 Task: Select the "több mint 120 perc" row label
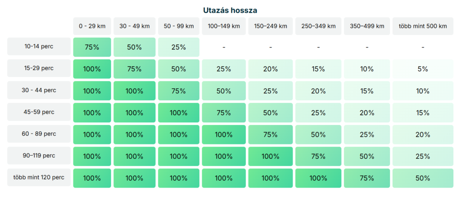(39, 177)
